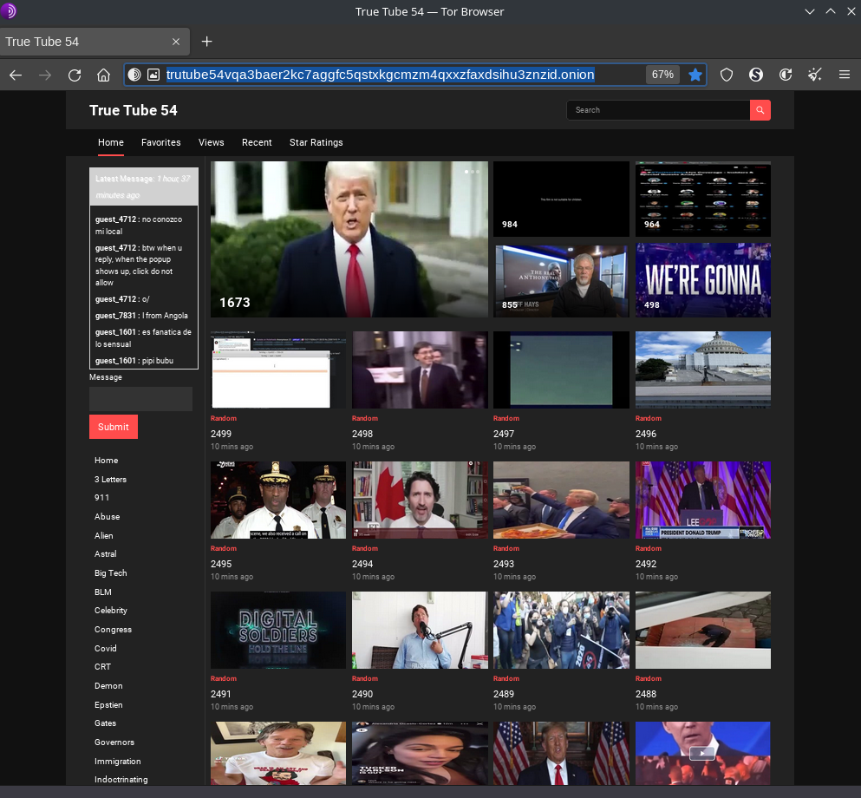Switch to the Views tab

coord(212,142)
